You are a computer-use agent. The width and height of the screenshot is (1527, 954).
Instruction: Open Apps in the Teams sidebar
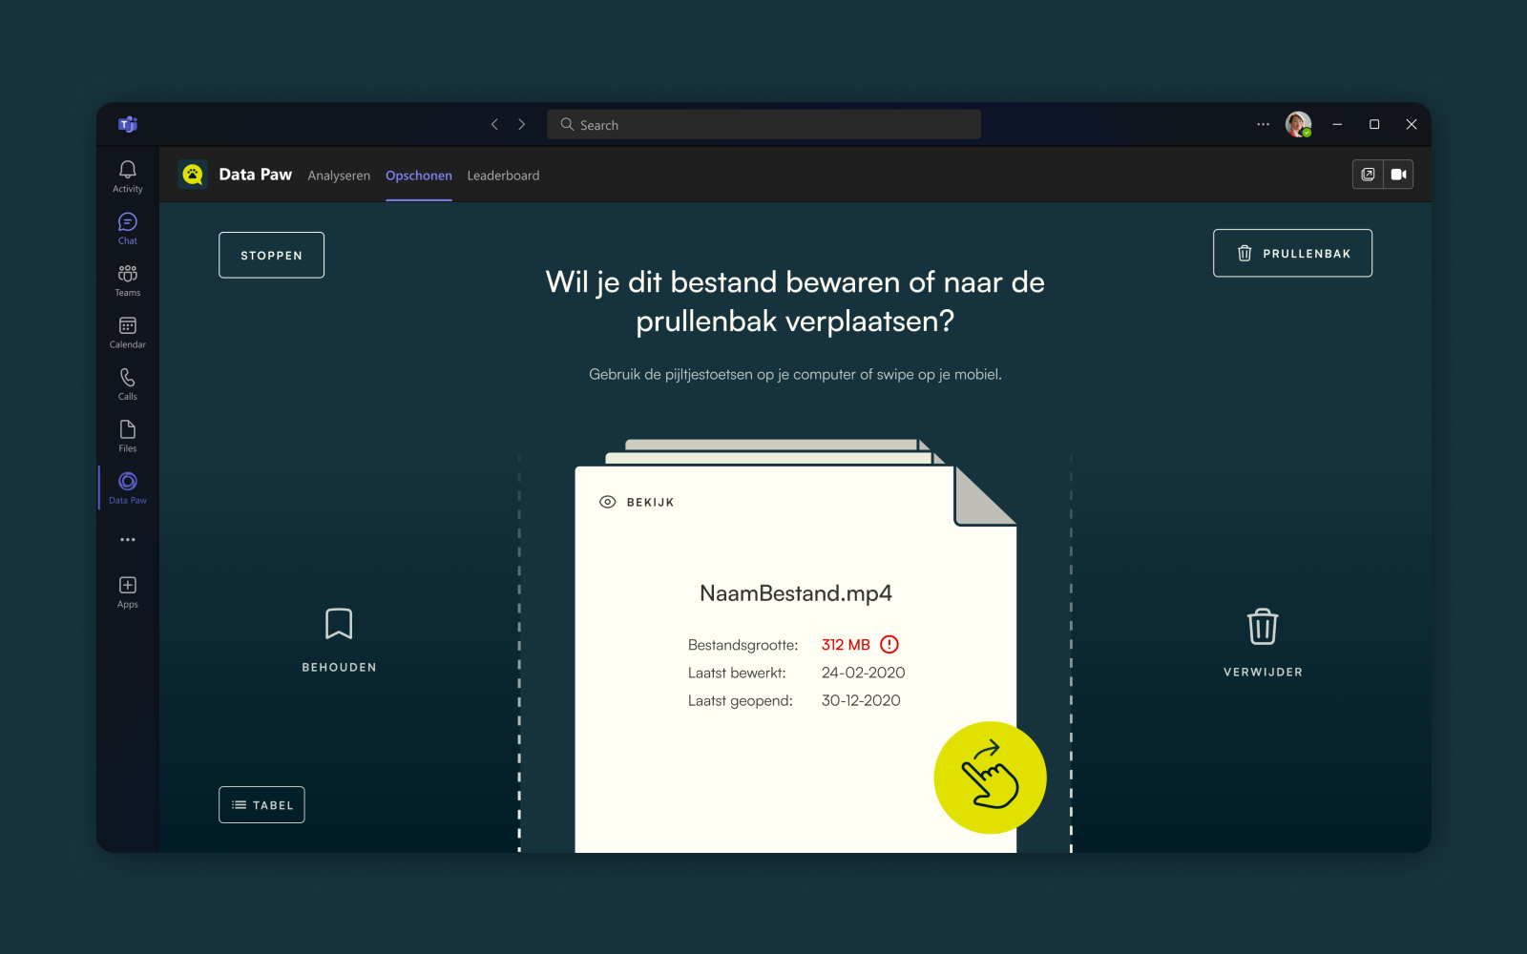click(127, 589)
